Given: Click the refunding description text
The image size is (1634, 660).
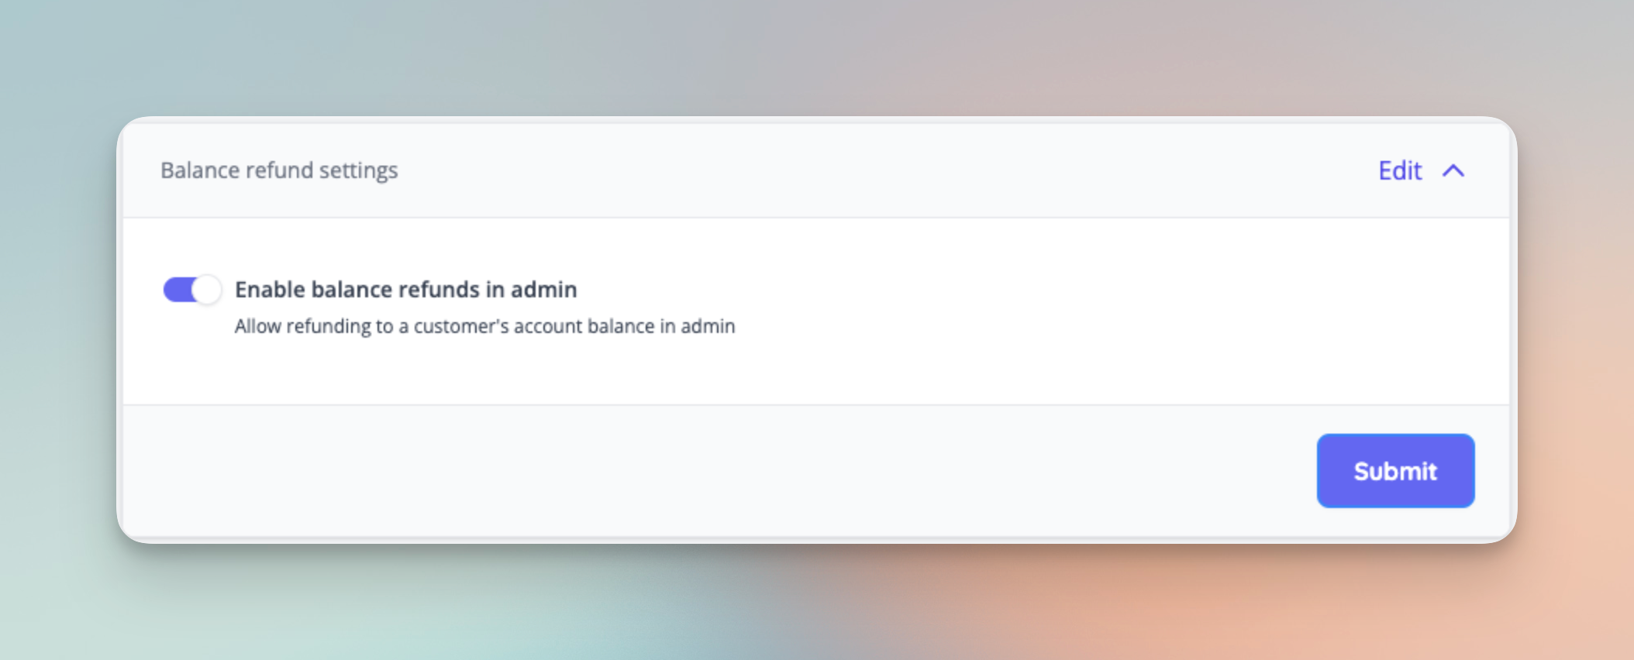Looking at the screenshot, I should click(484, 326).
